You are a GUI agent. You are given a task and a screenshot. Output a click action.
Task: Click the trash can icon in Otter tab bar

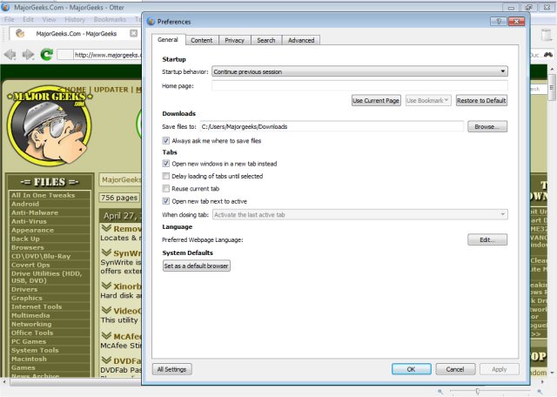pyautogui.click(x=546, y=35)
